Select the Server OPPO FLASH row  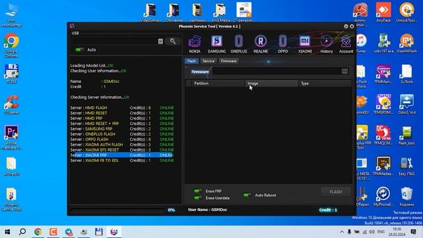[122, 139]
